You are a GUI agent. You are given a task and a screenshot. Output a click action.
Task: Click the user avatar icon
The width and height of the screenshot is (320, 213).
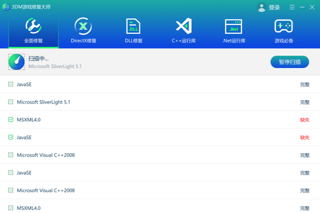pos(262,7)
